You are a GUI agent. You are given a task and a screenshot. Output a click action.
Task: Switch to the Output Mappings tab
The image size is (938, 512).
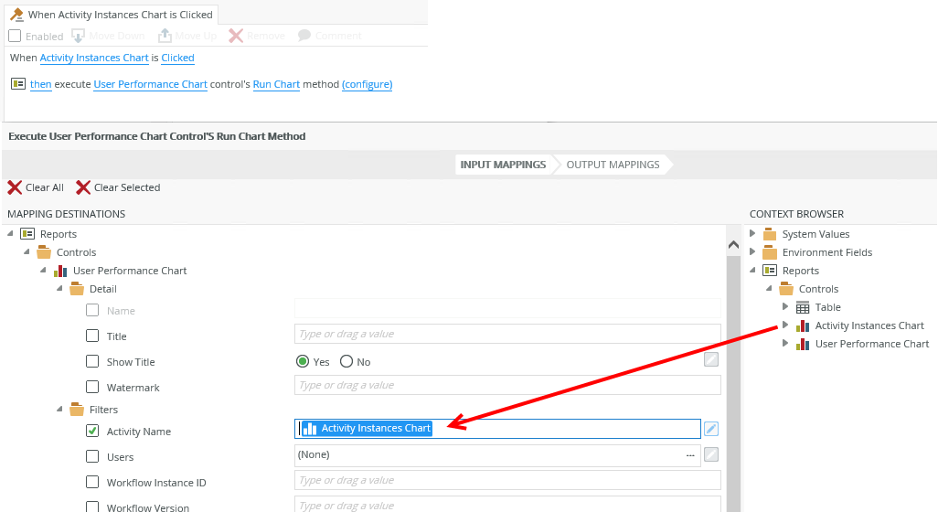point(613,165)
